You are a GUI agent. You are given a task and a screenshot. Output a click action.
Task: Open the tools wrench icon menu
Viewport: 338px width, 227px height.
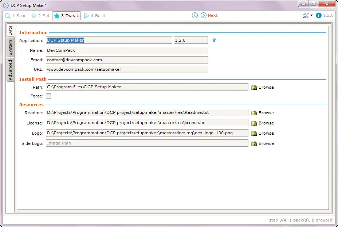[x=306, y=16]
